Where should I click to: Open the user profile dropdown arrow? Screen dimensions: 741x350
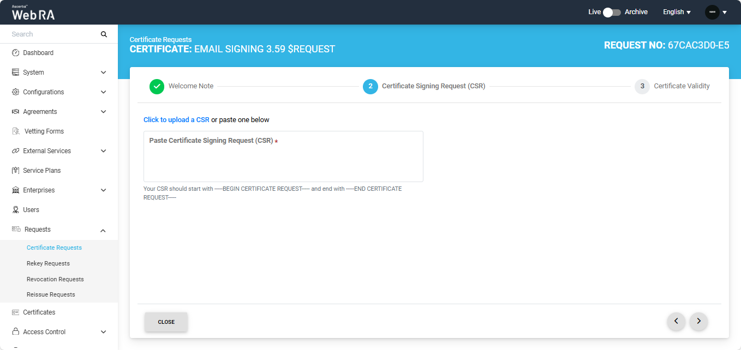[x=725, y=12]
